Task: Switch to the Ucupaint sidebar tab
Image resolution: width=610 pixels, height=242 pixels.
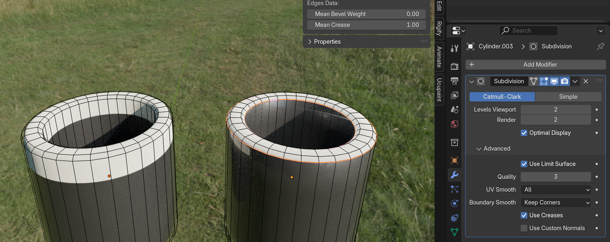Action: tap(439, 90)
